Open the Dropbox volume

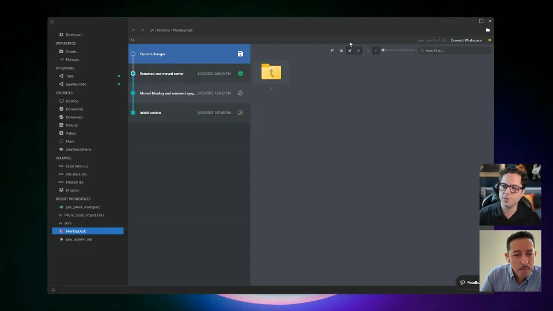click(x=72, y=190)
